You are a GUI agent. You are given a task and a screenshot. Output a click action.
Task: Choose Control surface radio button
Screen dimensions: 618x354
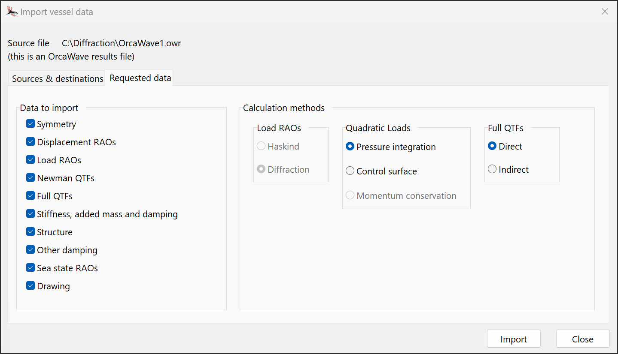pyautogui.click(x=350, y=171)
